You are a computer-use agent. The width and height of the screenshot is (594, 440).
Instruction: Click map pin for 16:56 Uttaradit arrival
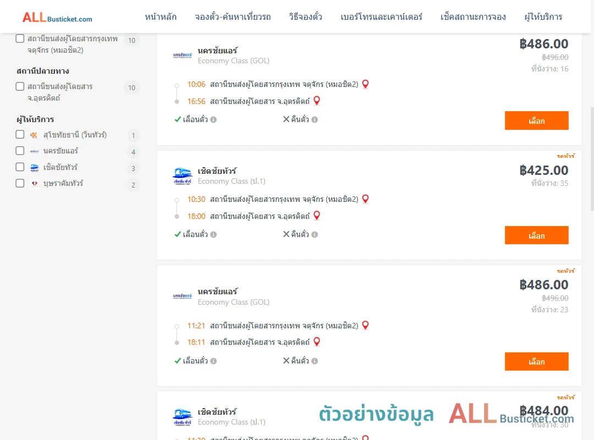click(317, 101)
